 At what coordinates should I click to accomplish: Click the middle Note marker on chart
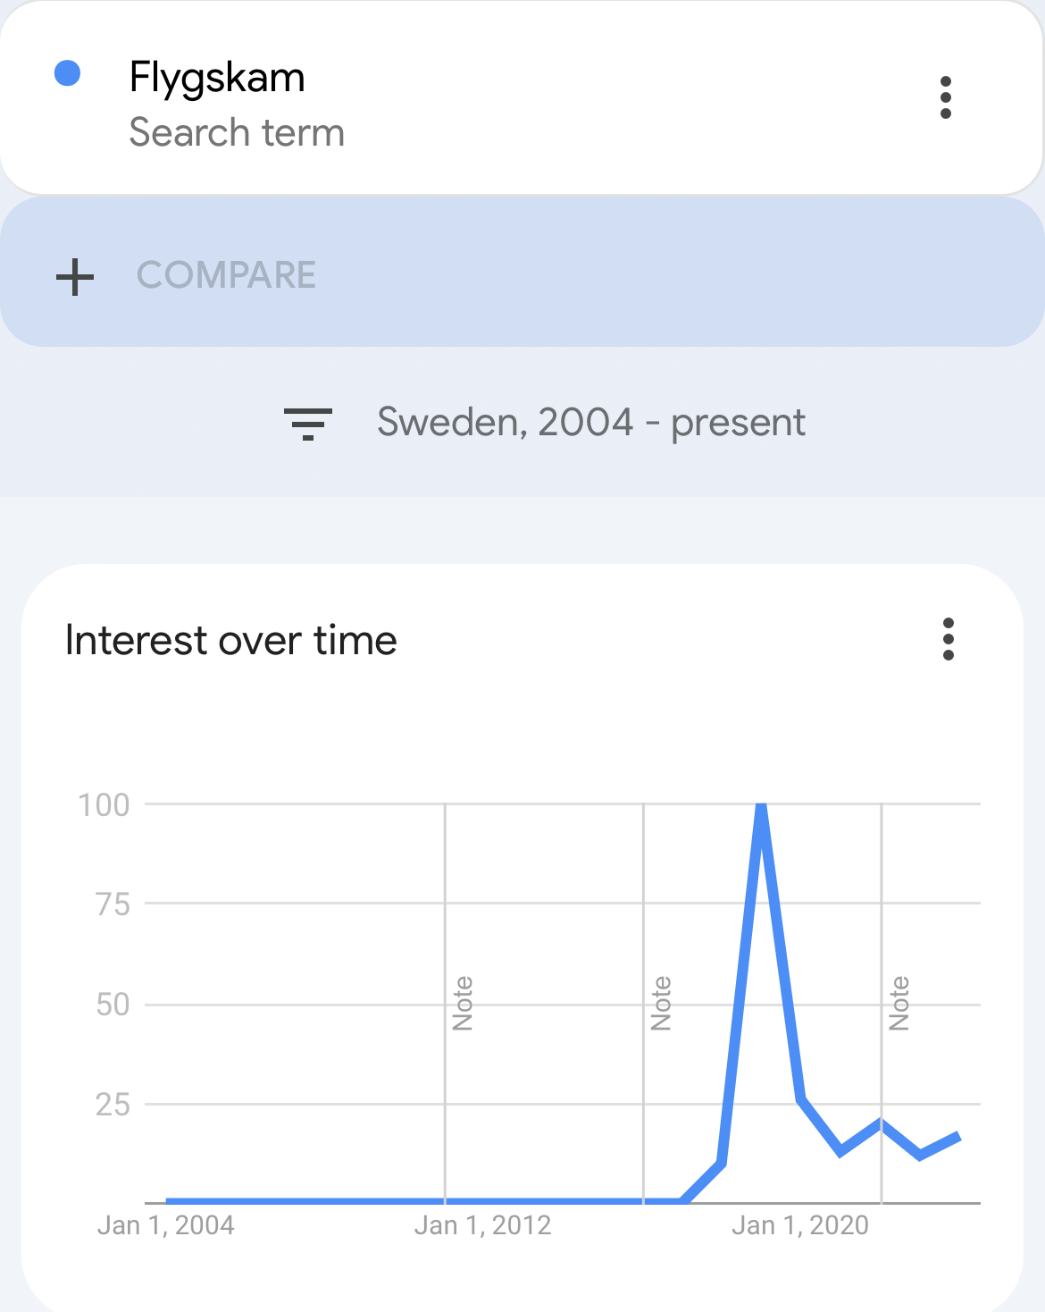[661, 1004]
